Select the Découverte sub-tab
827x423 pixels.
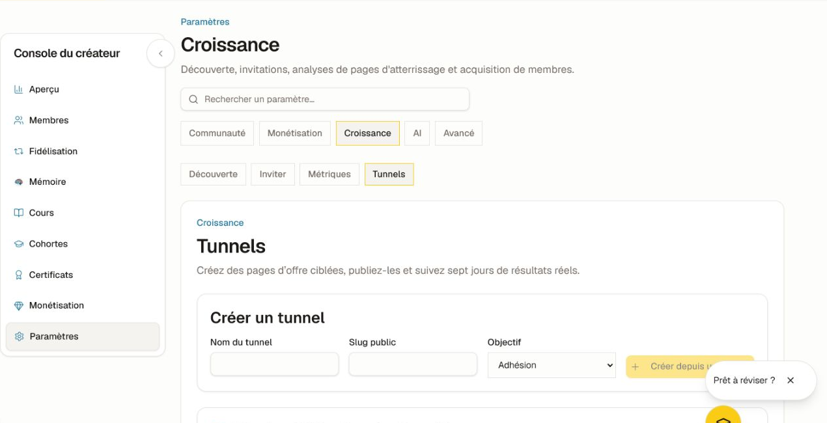[x=213, y=174]
